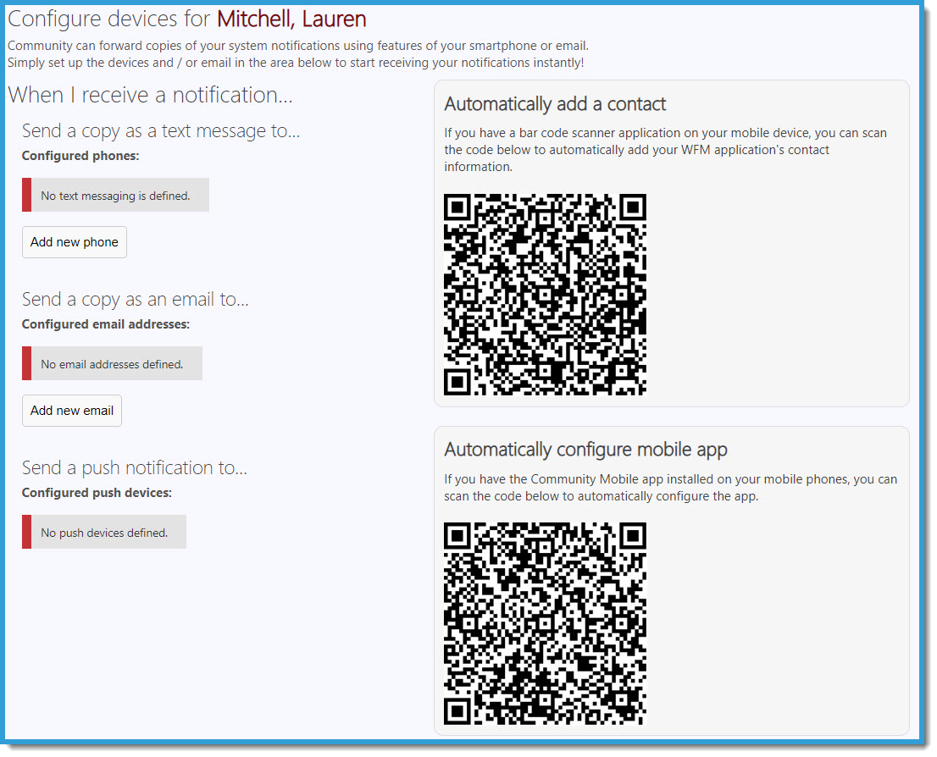Click the Mitchell, Lauren name in the heading
937x757 pixels.
pos(291,19)
